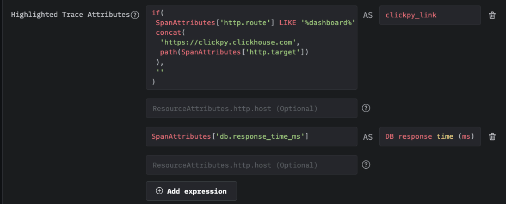Click the path(SpanAttributes['http.target']) line
This screenshot has height=204, width=506.
(x=235, y=52)
